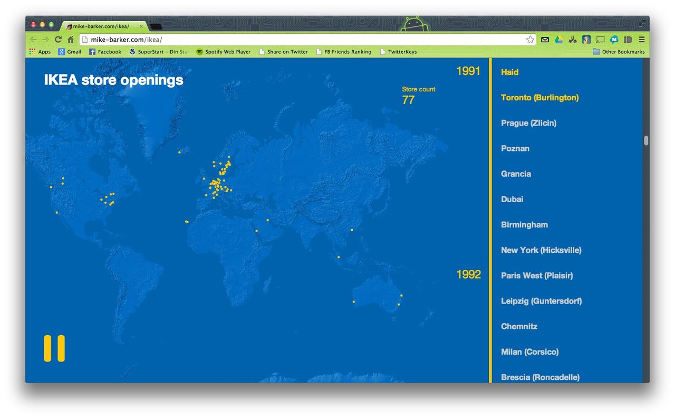Select the mike-barker.com/ikea/ tab

[x=101, y=26]
